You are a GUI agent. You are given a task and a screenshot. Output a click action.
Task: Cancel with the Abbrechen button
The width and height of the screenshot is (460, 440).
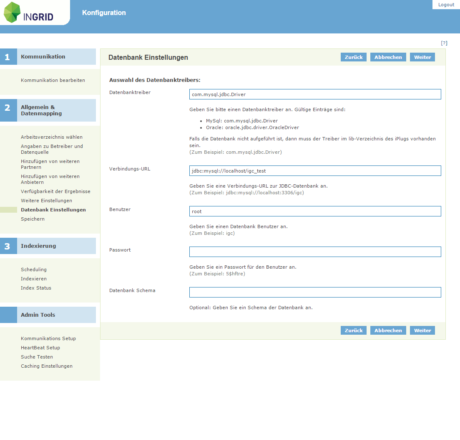pyautogui.click(x=388, y=57)
